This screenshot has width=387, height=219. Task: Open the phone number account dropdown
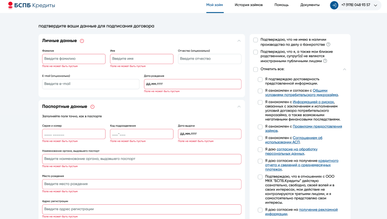[x=375, y=6]
